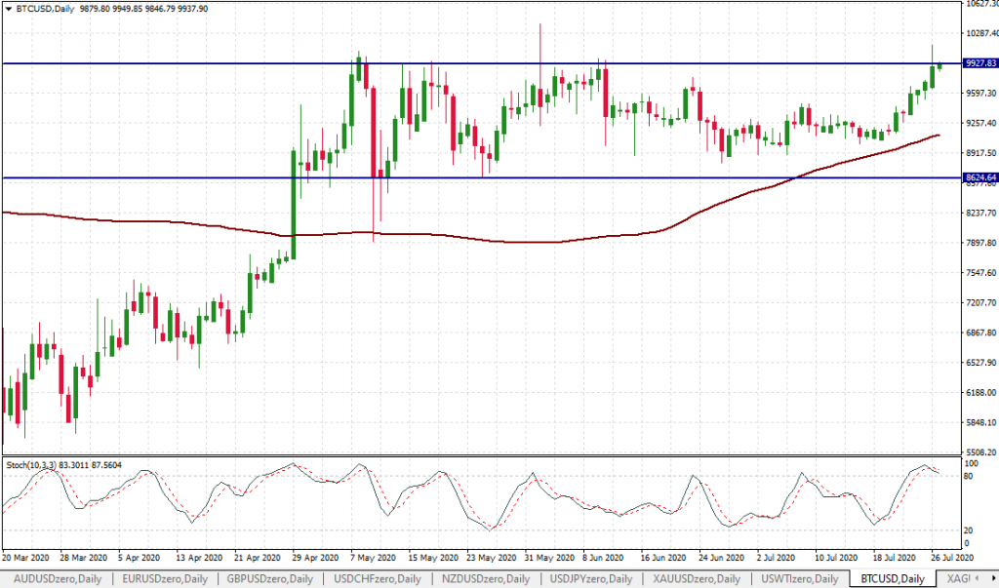
Task: Switch to USDJPYzero,Daily tab
Action: pyautogui.click(x=592, y=579)
